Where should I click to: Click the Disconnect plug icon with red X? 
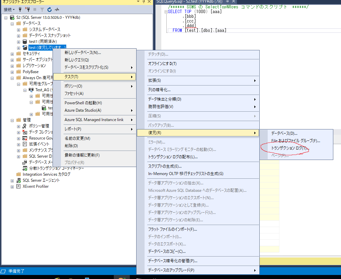pyautogui.click(x=27, y=9)
